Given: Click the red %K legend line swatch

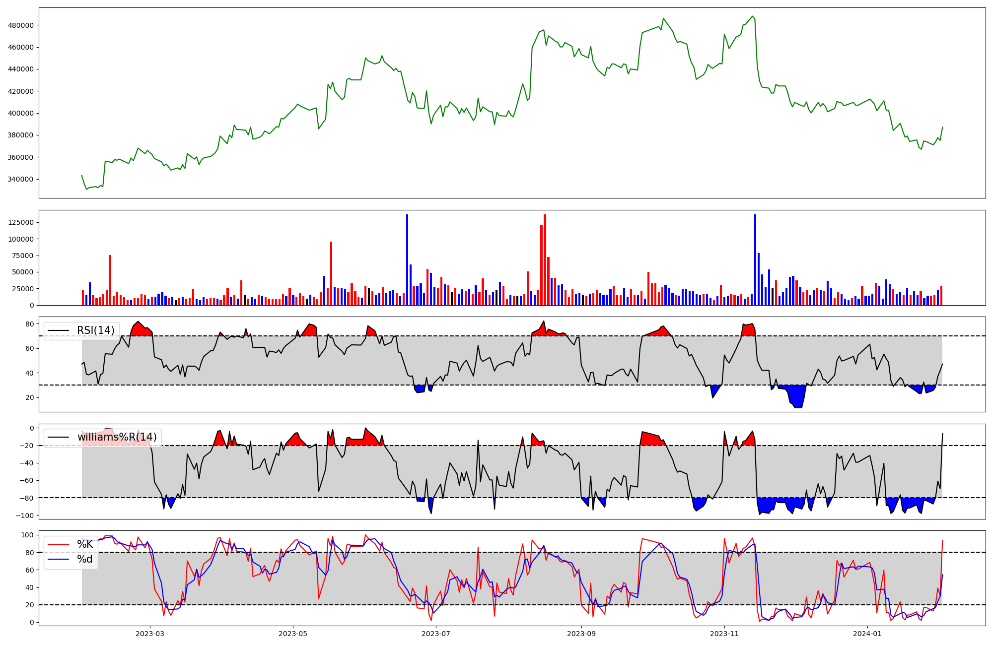Looking at the screenshot, I should coord(57,544).
